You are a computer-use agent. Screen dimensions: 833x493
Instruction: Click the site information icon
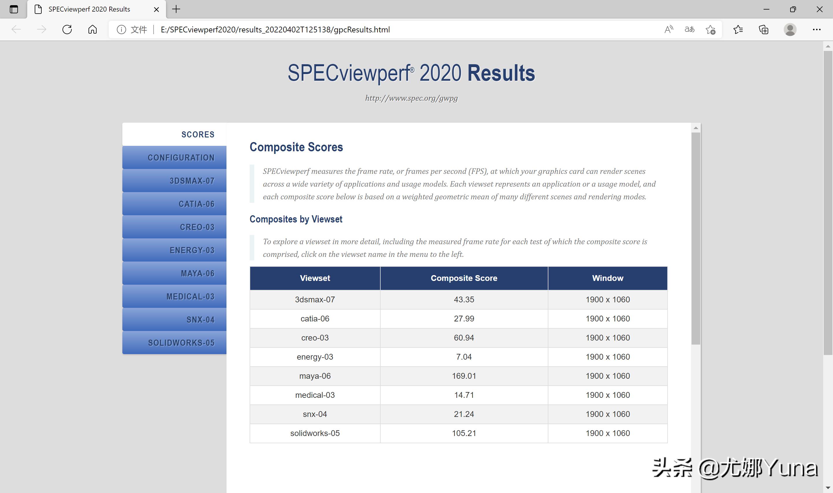click(x=121, y=30)
